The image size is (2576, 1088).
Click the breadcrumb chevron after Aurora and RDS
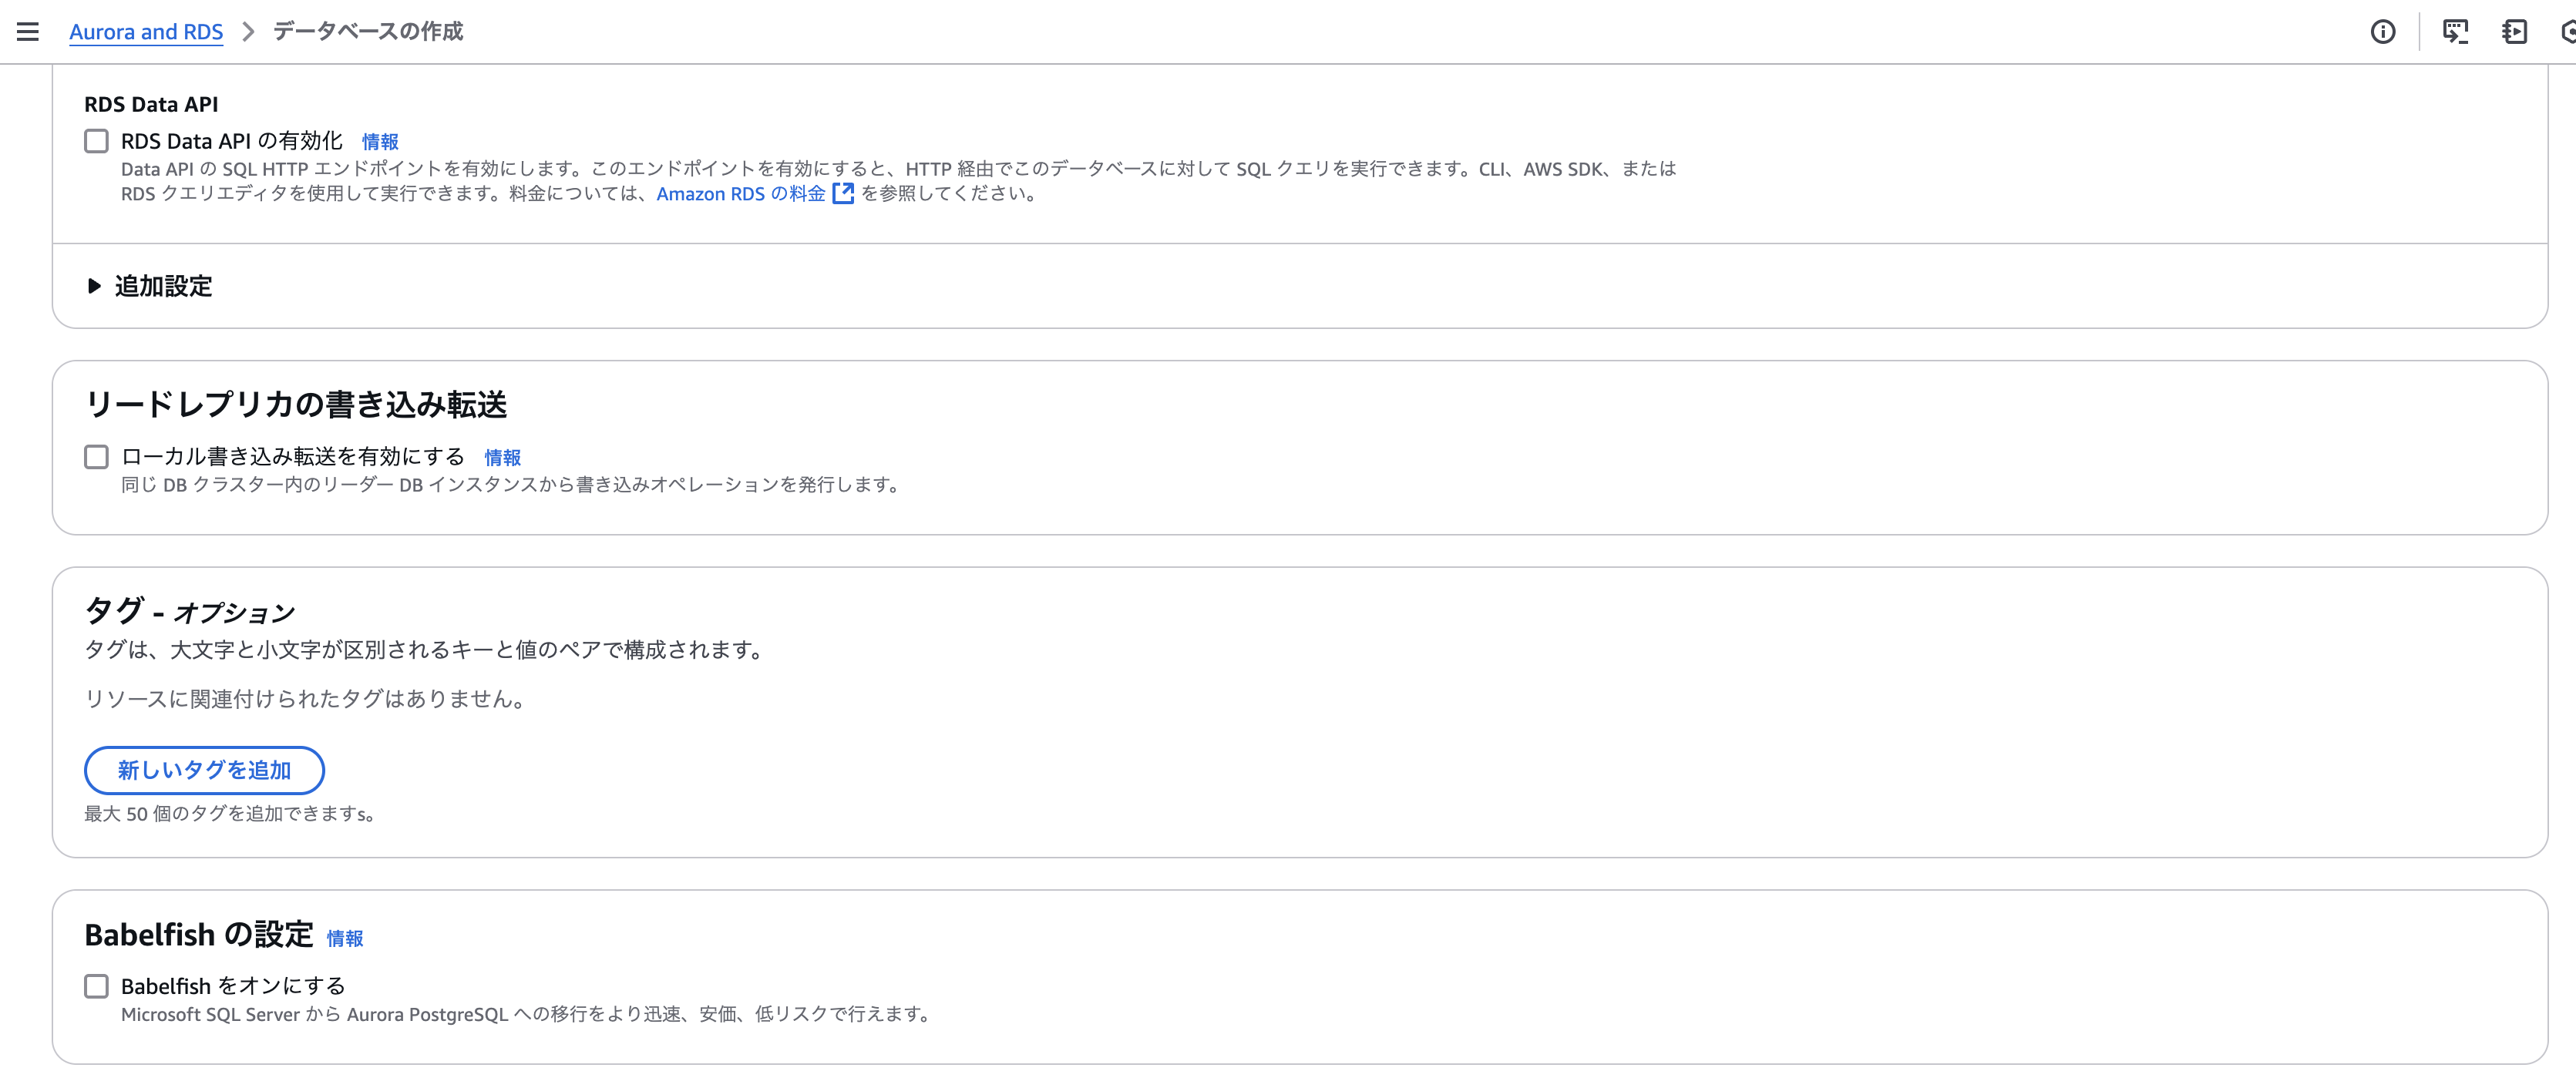(x=249, y=32)
